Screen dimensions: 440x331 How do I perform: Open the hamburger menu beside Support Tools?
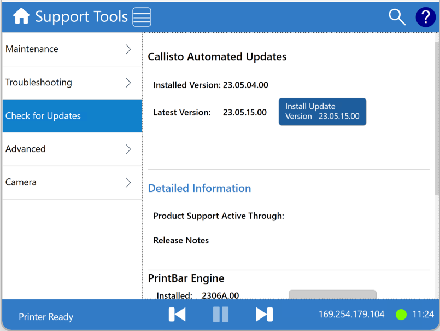tap(142, 17)
